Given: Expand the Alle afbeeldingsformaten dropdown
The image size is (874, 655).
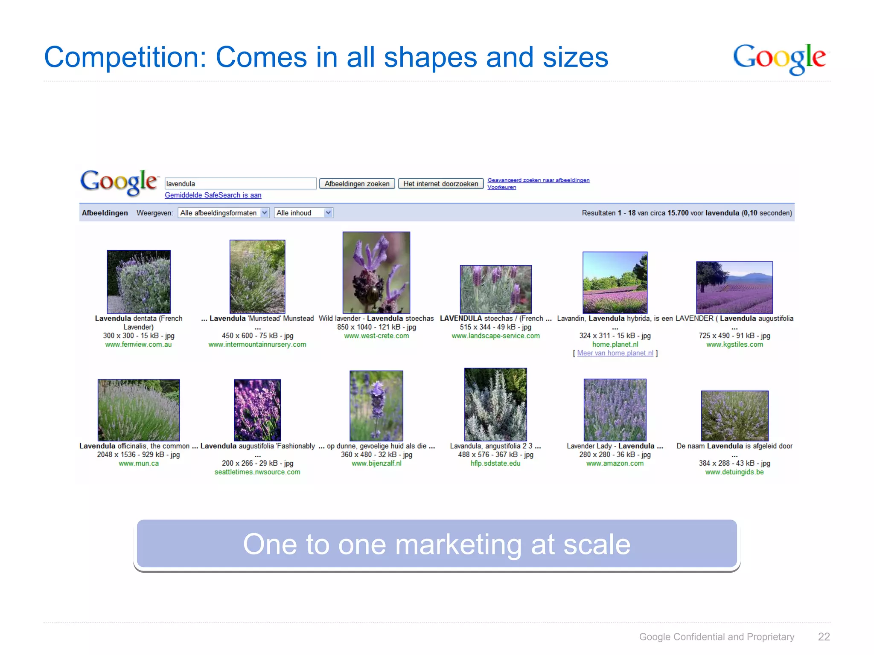Looking at the screenshot, I should 223,213.
